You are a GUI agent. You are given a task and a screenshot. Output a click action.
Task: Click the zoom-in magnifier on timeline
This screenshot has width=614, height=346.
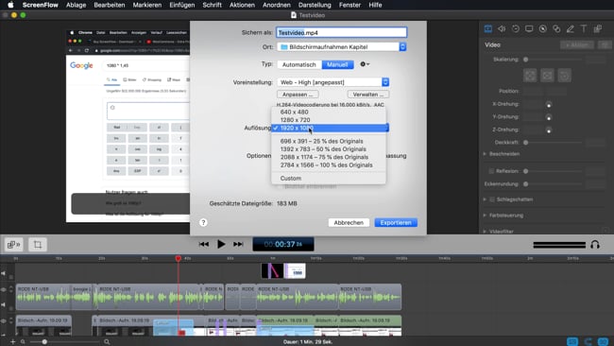(107, 341)
